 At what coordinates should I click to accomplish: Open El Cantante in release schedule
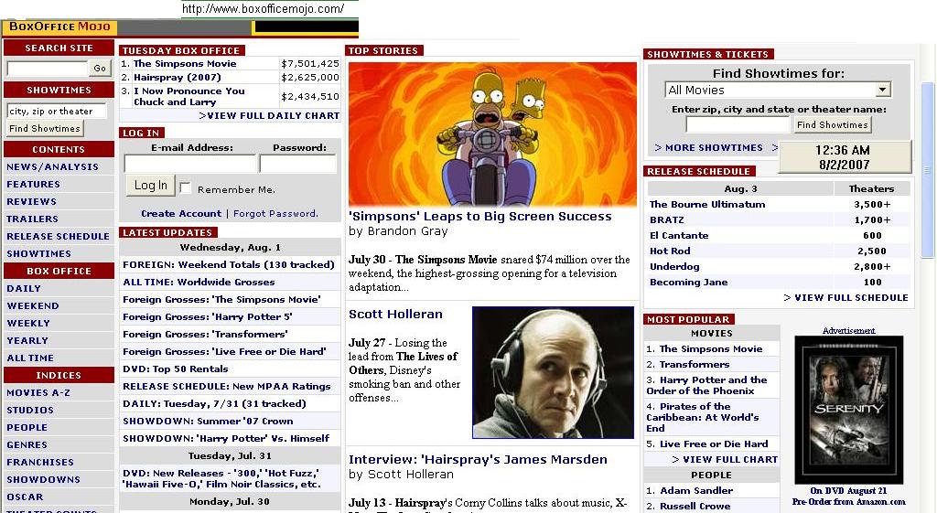(x=679, y=235)
